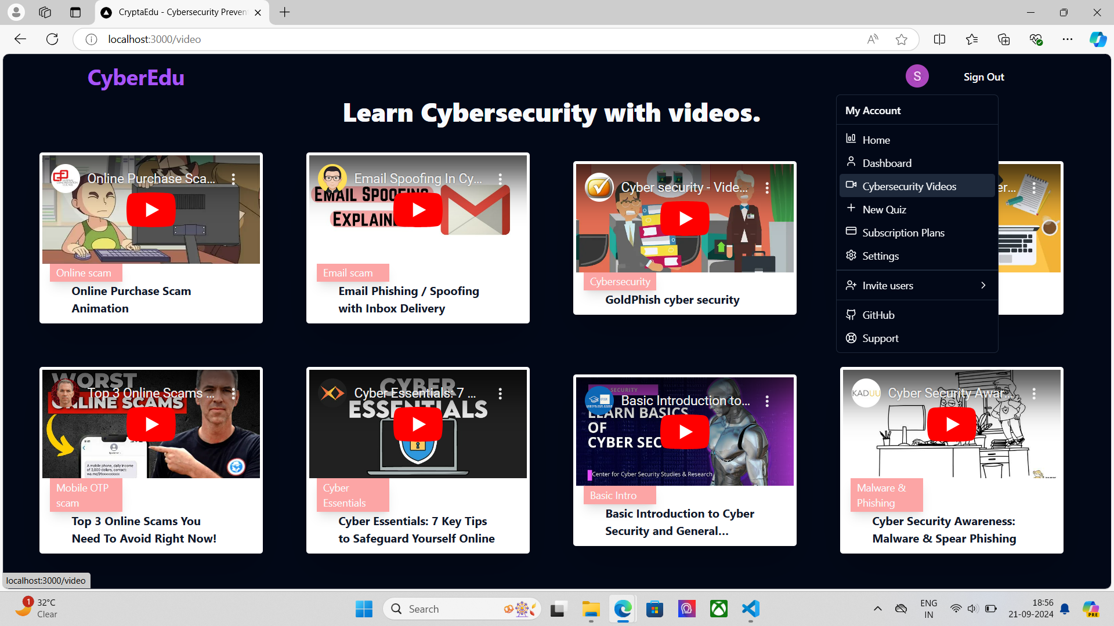Screen dimensions: 1114x626
Task: Click the Sign Out button
Action: pyautogui.click(x=983, y=77)
